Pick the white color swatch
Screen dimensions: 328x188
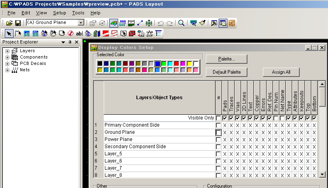tap(196, 63)
